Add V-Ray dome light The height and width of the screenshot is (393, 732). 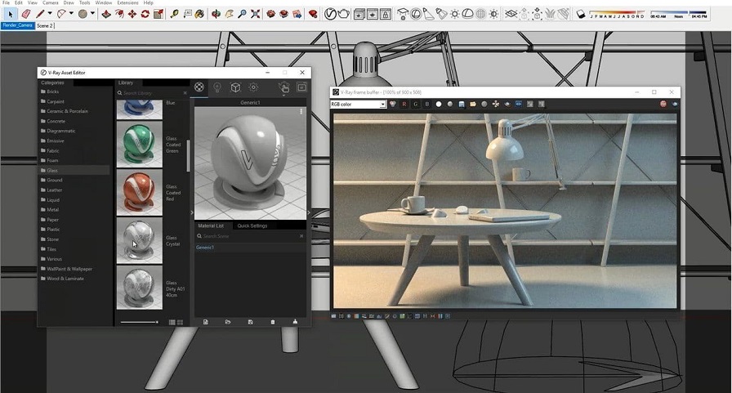click(x=467, y=14)
